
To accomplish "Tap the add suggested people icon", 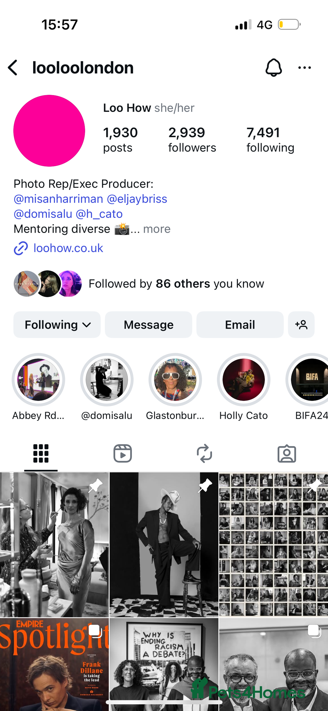I will coord(301,325).
